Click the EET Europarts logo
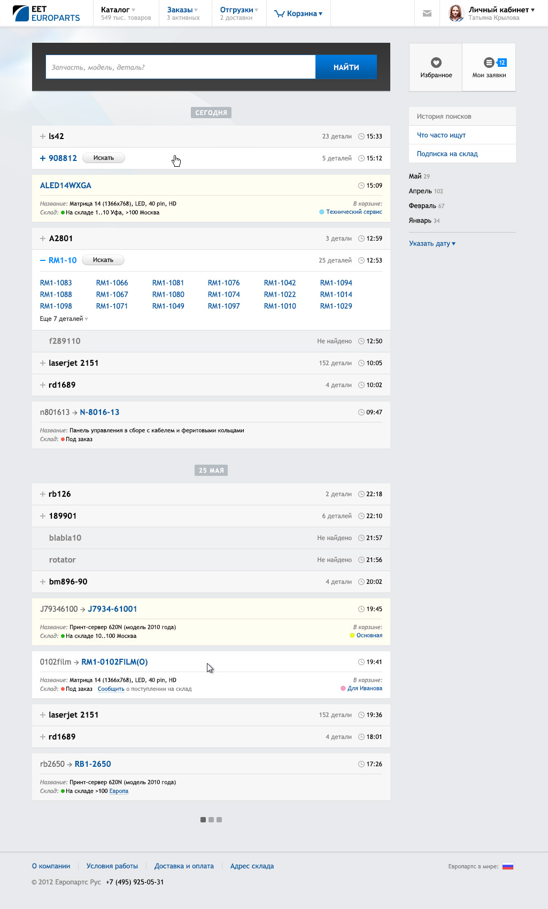 click(46, 13)
